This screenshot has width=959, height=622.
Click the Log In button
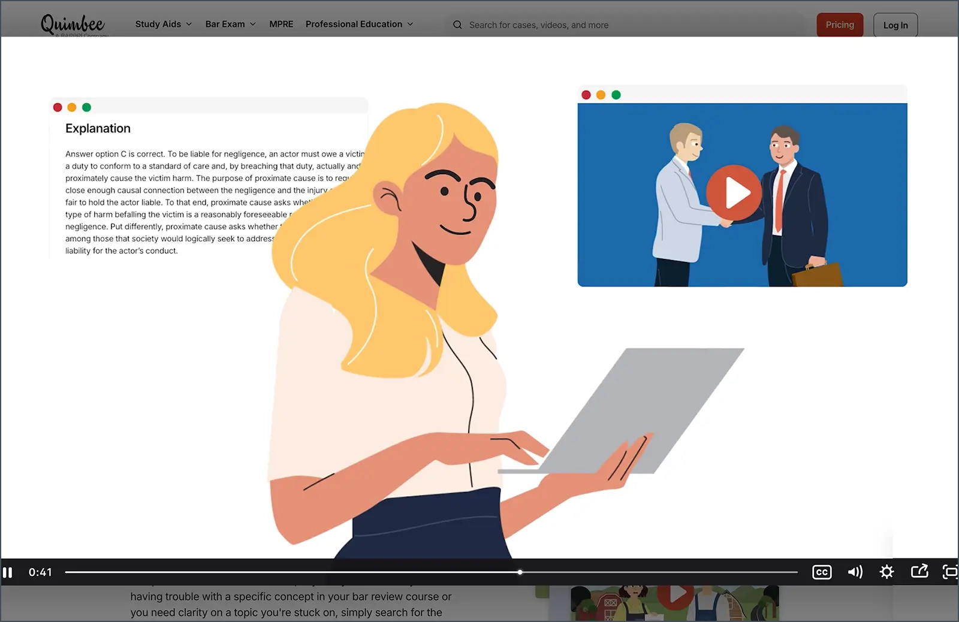pyautogui.click(x=895, y=25)
